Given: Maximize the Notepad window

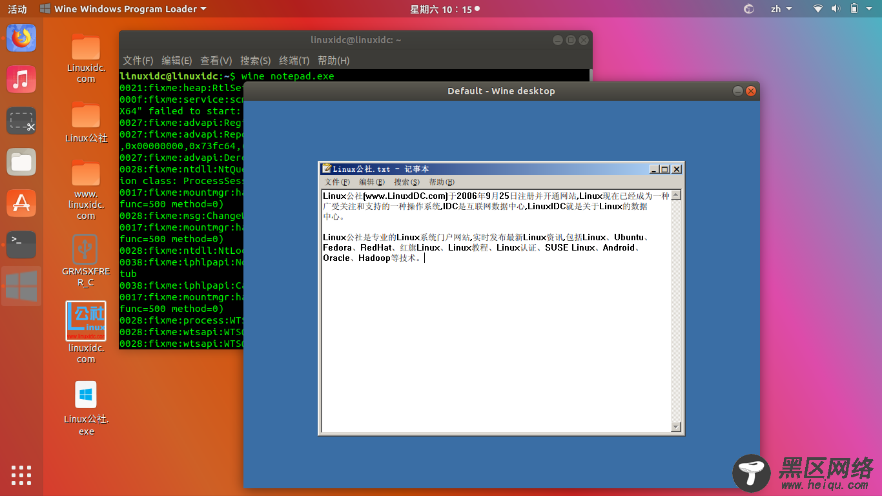Looking at the screenshot, I should [x=664, y=169].
